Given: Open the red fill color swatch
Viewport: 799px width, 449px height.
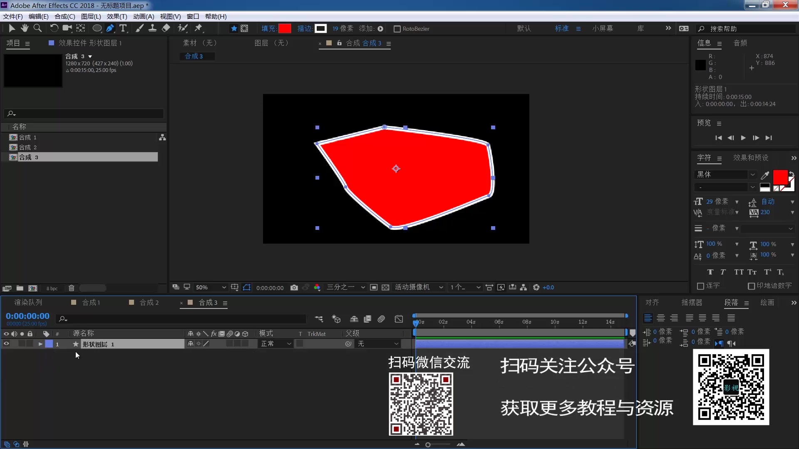Looking at the screenshot, I should click(285, 28).
